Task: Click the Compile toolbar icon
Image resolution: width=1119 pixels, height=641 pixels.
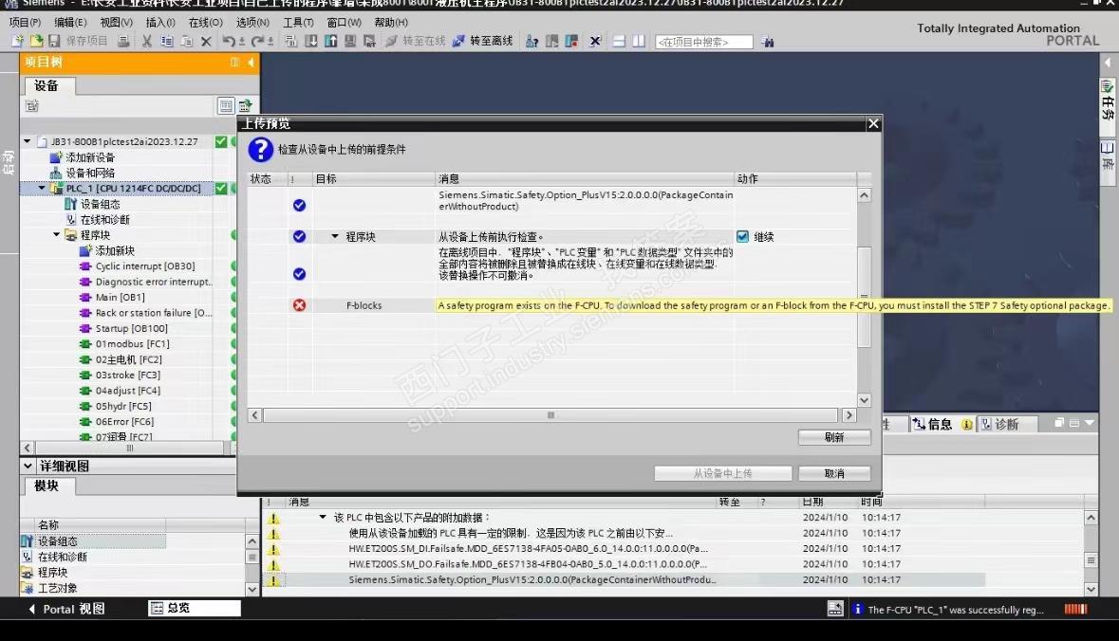Action: pos(290,42)
